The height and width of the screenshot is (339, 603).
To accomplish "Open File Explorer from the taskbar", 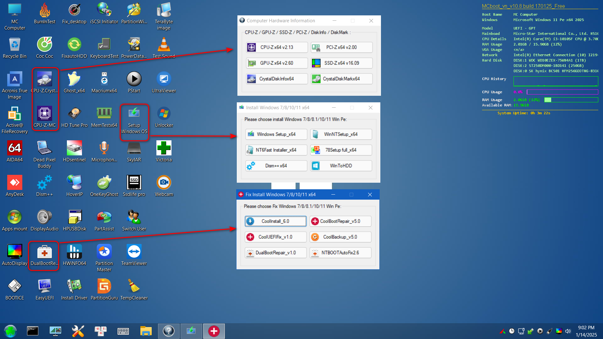I will tap(146, 331).
